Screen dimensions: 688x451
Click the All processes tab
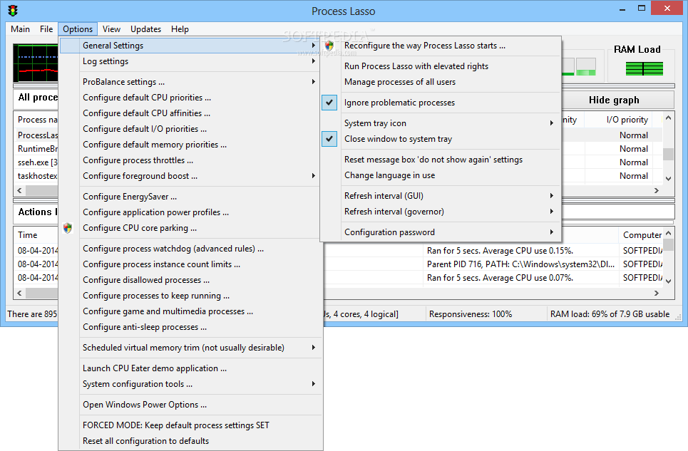pos(36,98)
